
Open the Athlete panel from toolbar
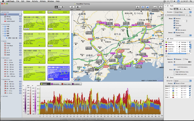pos(138,7)
